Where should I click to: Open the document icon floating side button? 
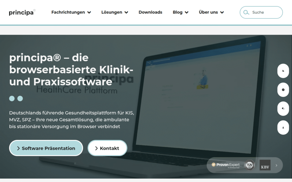point(283,71)
